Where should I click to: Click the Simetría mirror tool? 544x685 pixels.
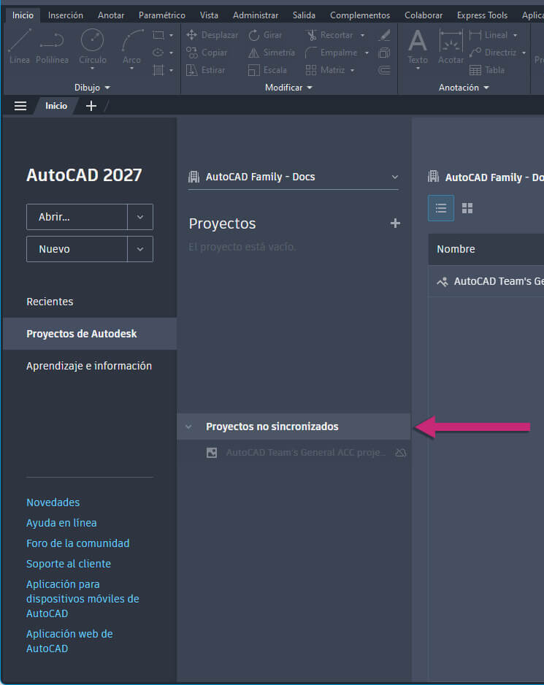[272, 53]
